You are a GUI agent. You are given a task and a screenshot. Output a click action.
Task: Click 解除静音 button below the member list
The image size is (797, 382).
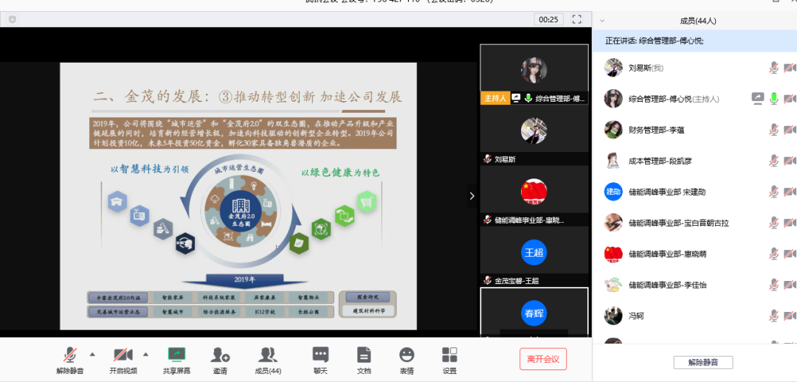coord(703,362)
